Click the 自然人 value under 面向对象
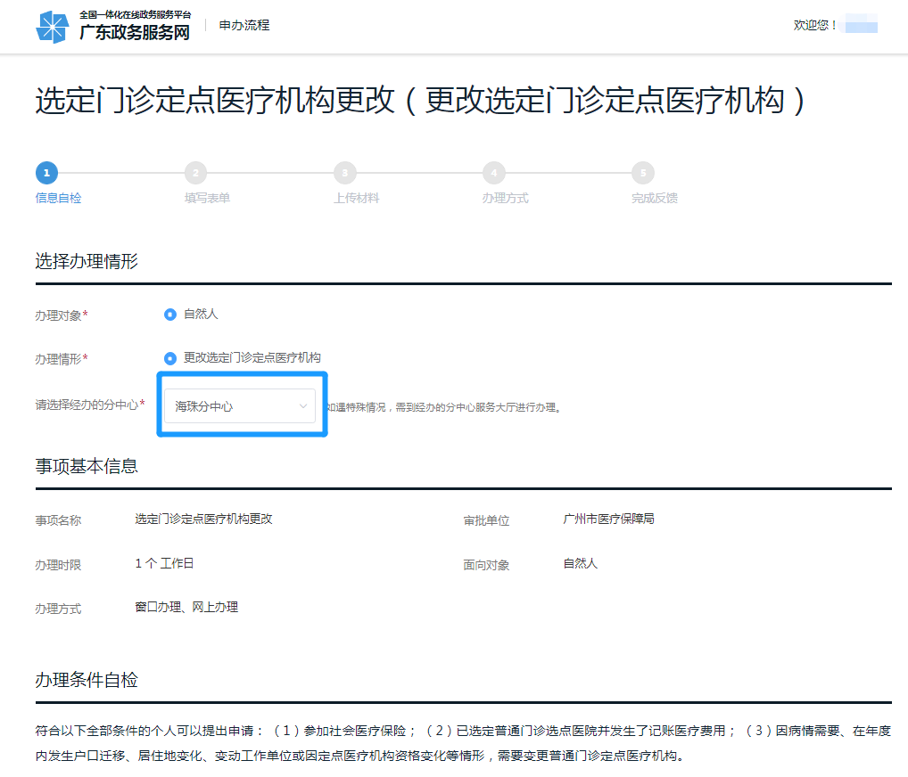The image size is (908, 777). 581,563
